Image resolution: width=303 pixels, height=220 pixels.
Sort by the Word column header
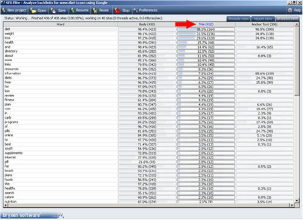tap(61, 24)
